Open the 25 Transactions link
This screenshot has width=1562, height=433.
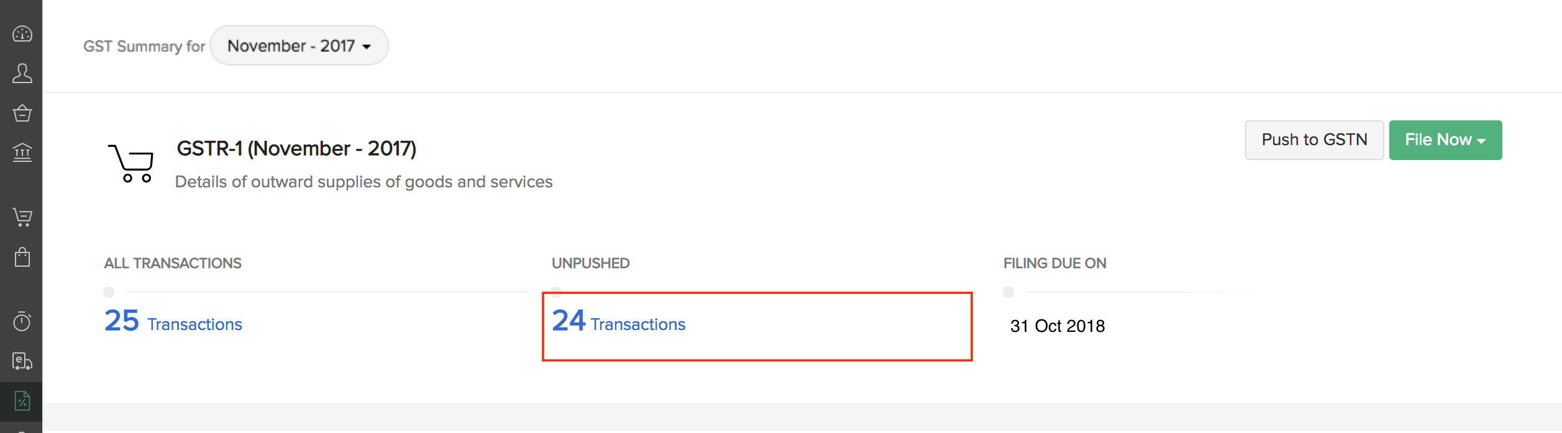(173, 322)
